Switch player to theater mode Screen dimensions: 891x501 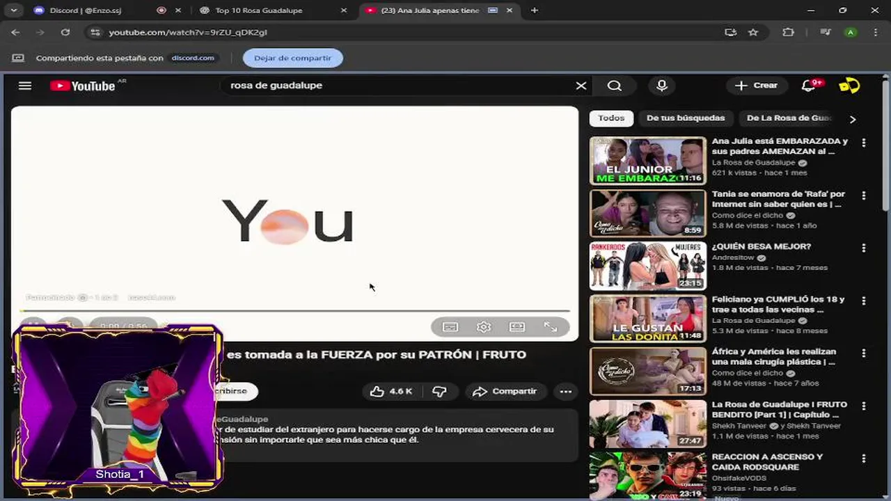click(x=517, y=327)
